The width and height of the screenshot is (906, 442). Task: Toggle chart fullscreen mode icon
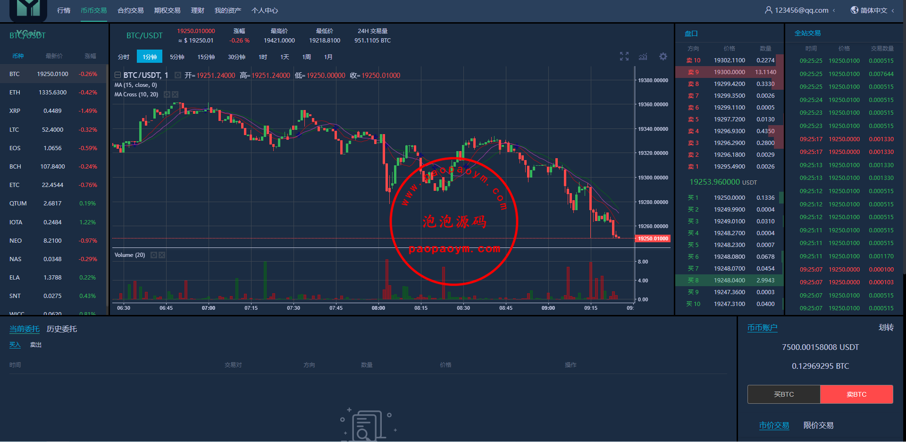624,57
